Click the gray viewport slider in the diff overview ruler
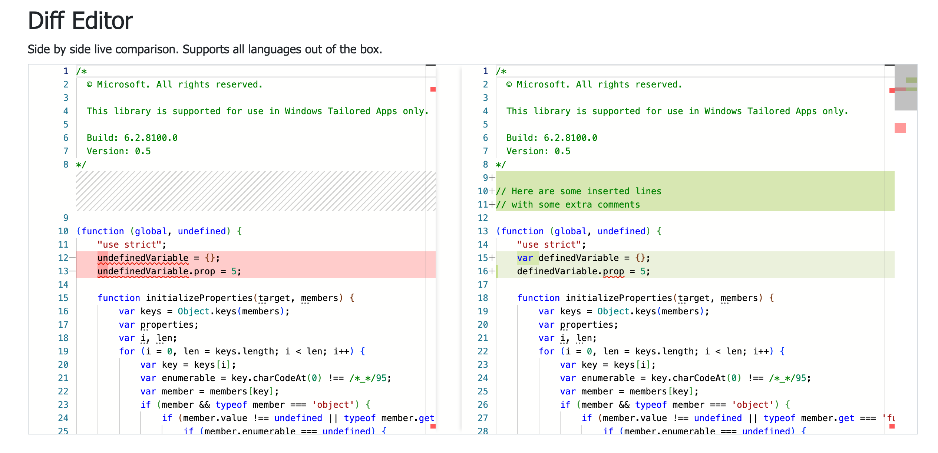The image size is (938, 453). click(x=905, y=87)
